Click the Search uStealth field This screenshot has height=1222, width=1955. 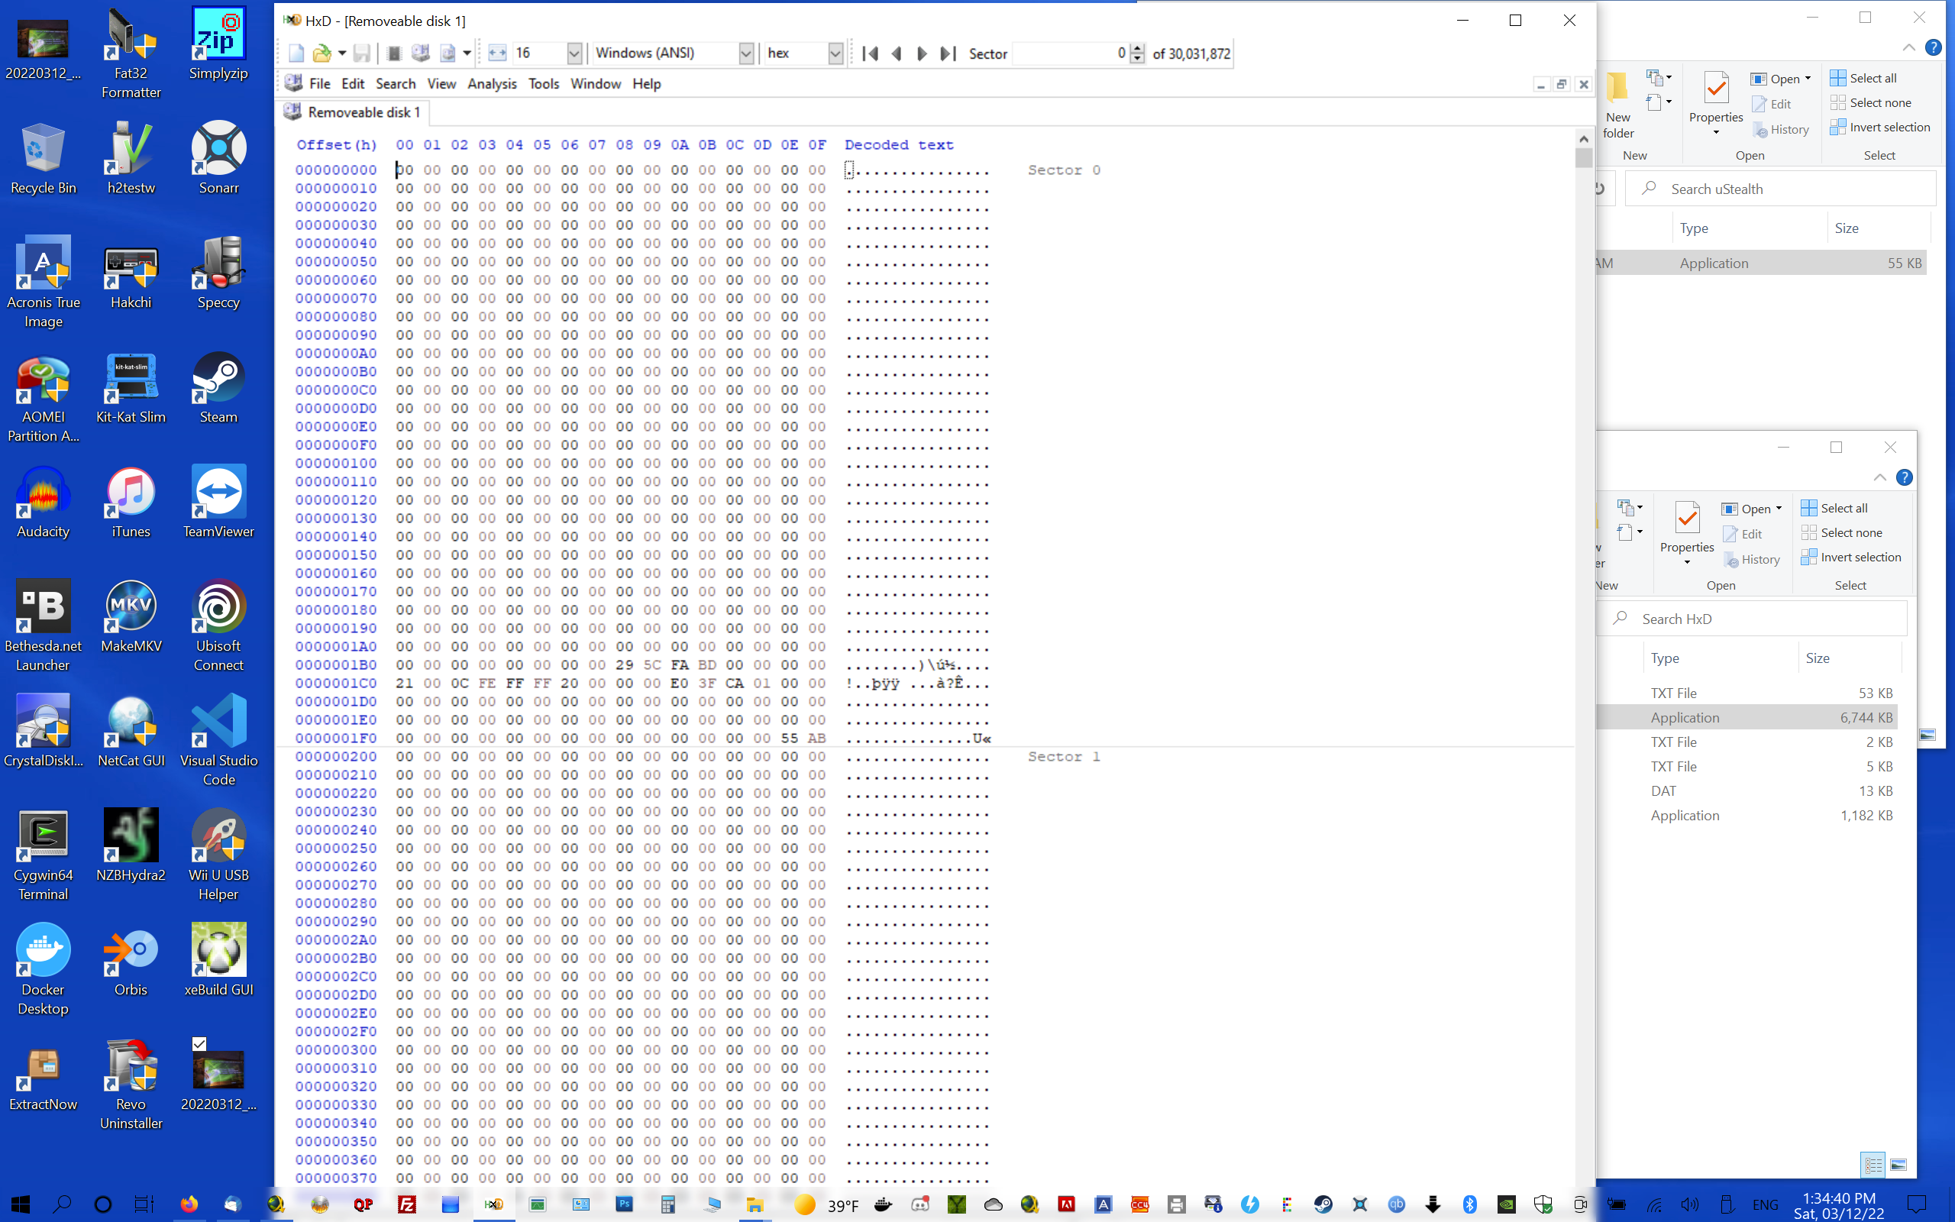[1781, 189]
